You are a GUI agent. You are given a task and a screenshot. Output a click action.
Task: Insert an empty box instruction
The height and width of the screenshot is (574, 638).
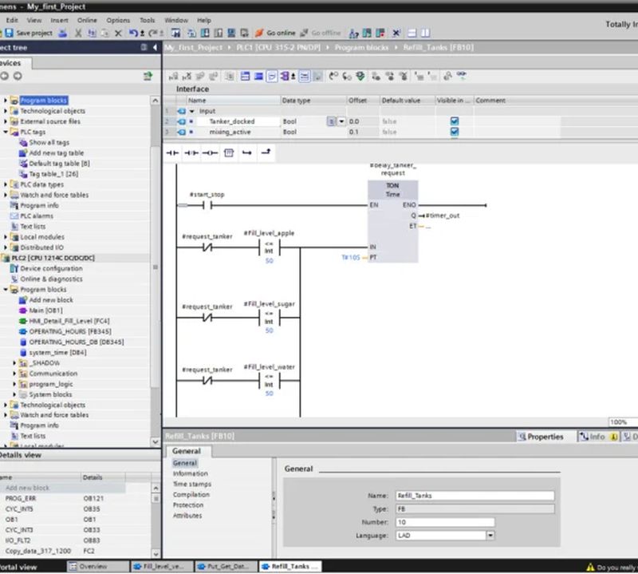pos(229,152)
